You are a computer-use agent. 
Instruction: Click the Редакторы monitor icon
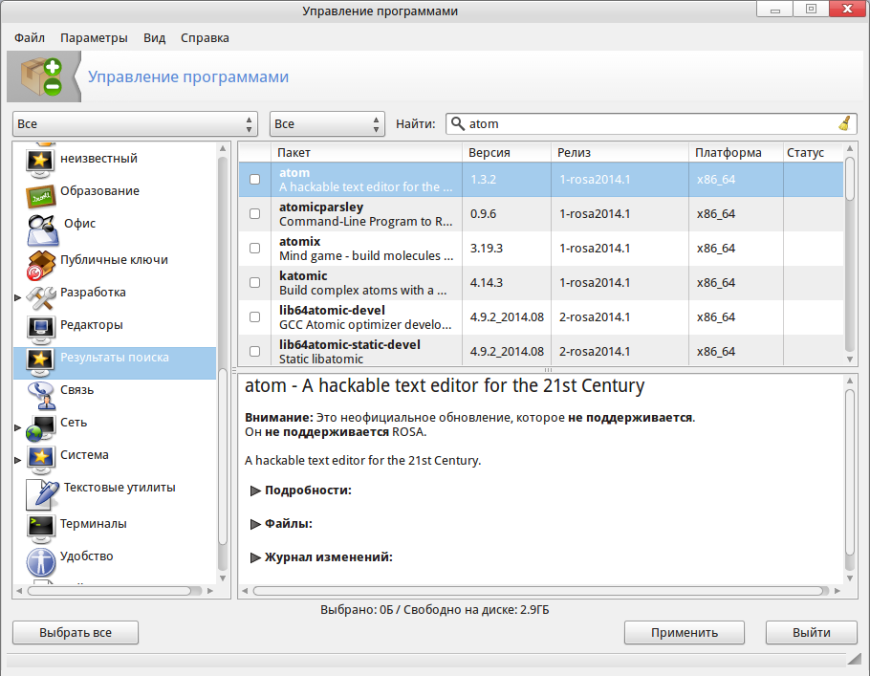pyautogui.click(x=40, y=326)
